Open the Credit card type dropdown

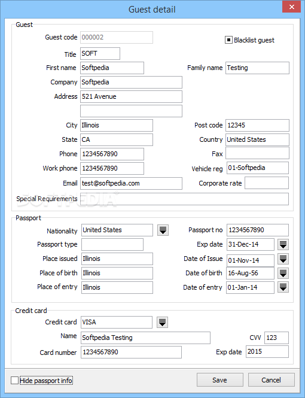162,323
